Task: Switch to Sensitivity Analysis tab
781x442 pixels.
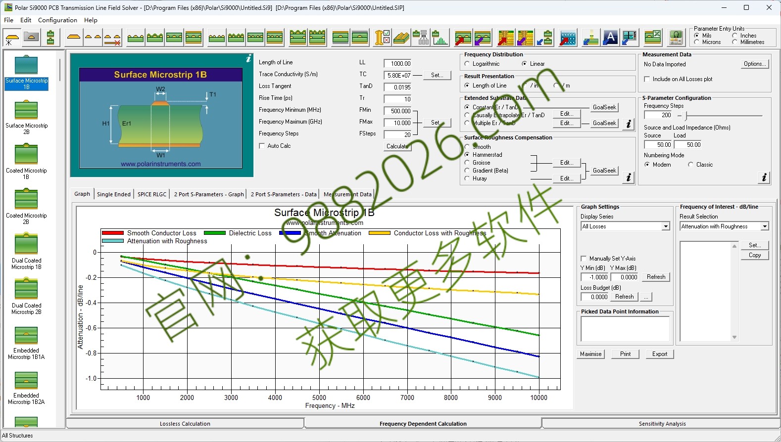Action: coord(662,424)
